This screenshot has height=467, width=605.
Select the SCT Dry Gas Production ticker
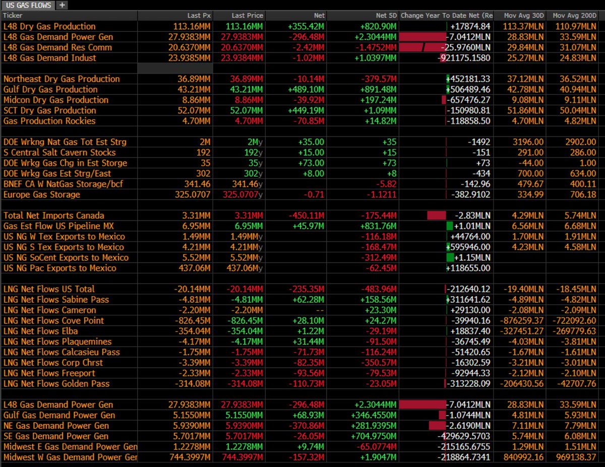[x=49, y=110]
